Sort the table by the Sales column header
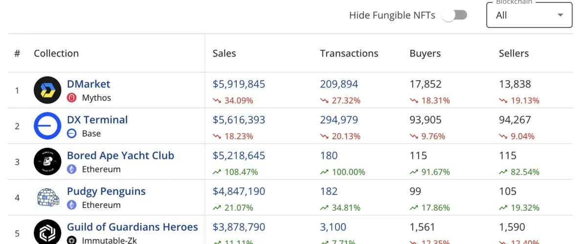Screen dimensions: 587x244 point(224,54)
